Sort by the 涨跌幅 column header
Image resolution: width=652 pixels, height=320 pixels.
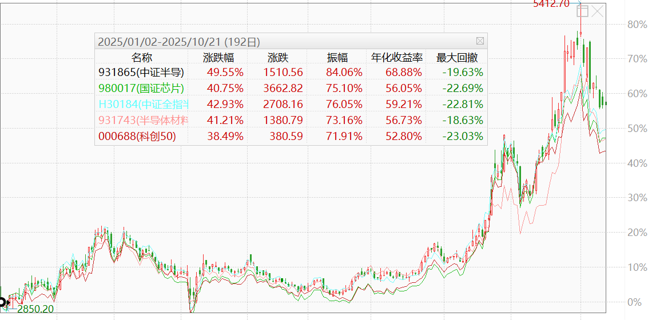point(218,58)
